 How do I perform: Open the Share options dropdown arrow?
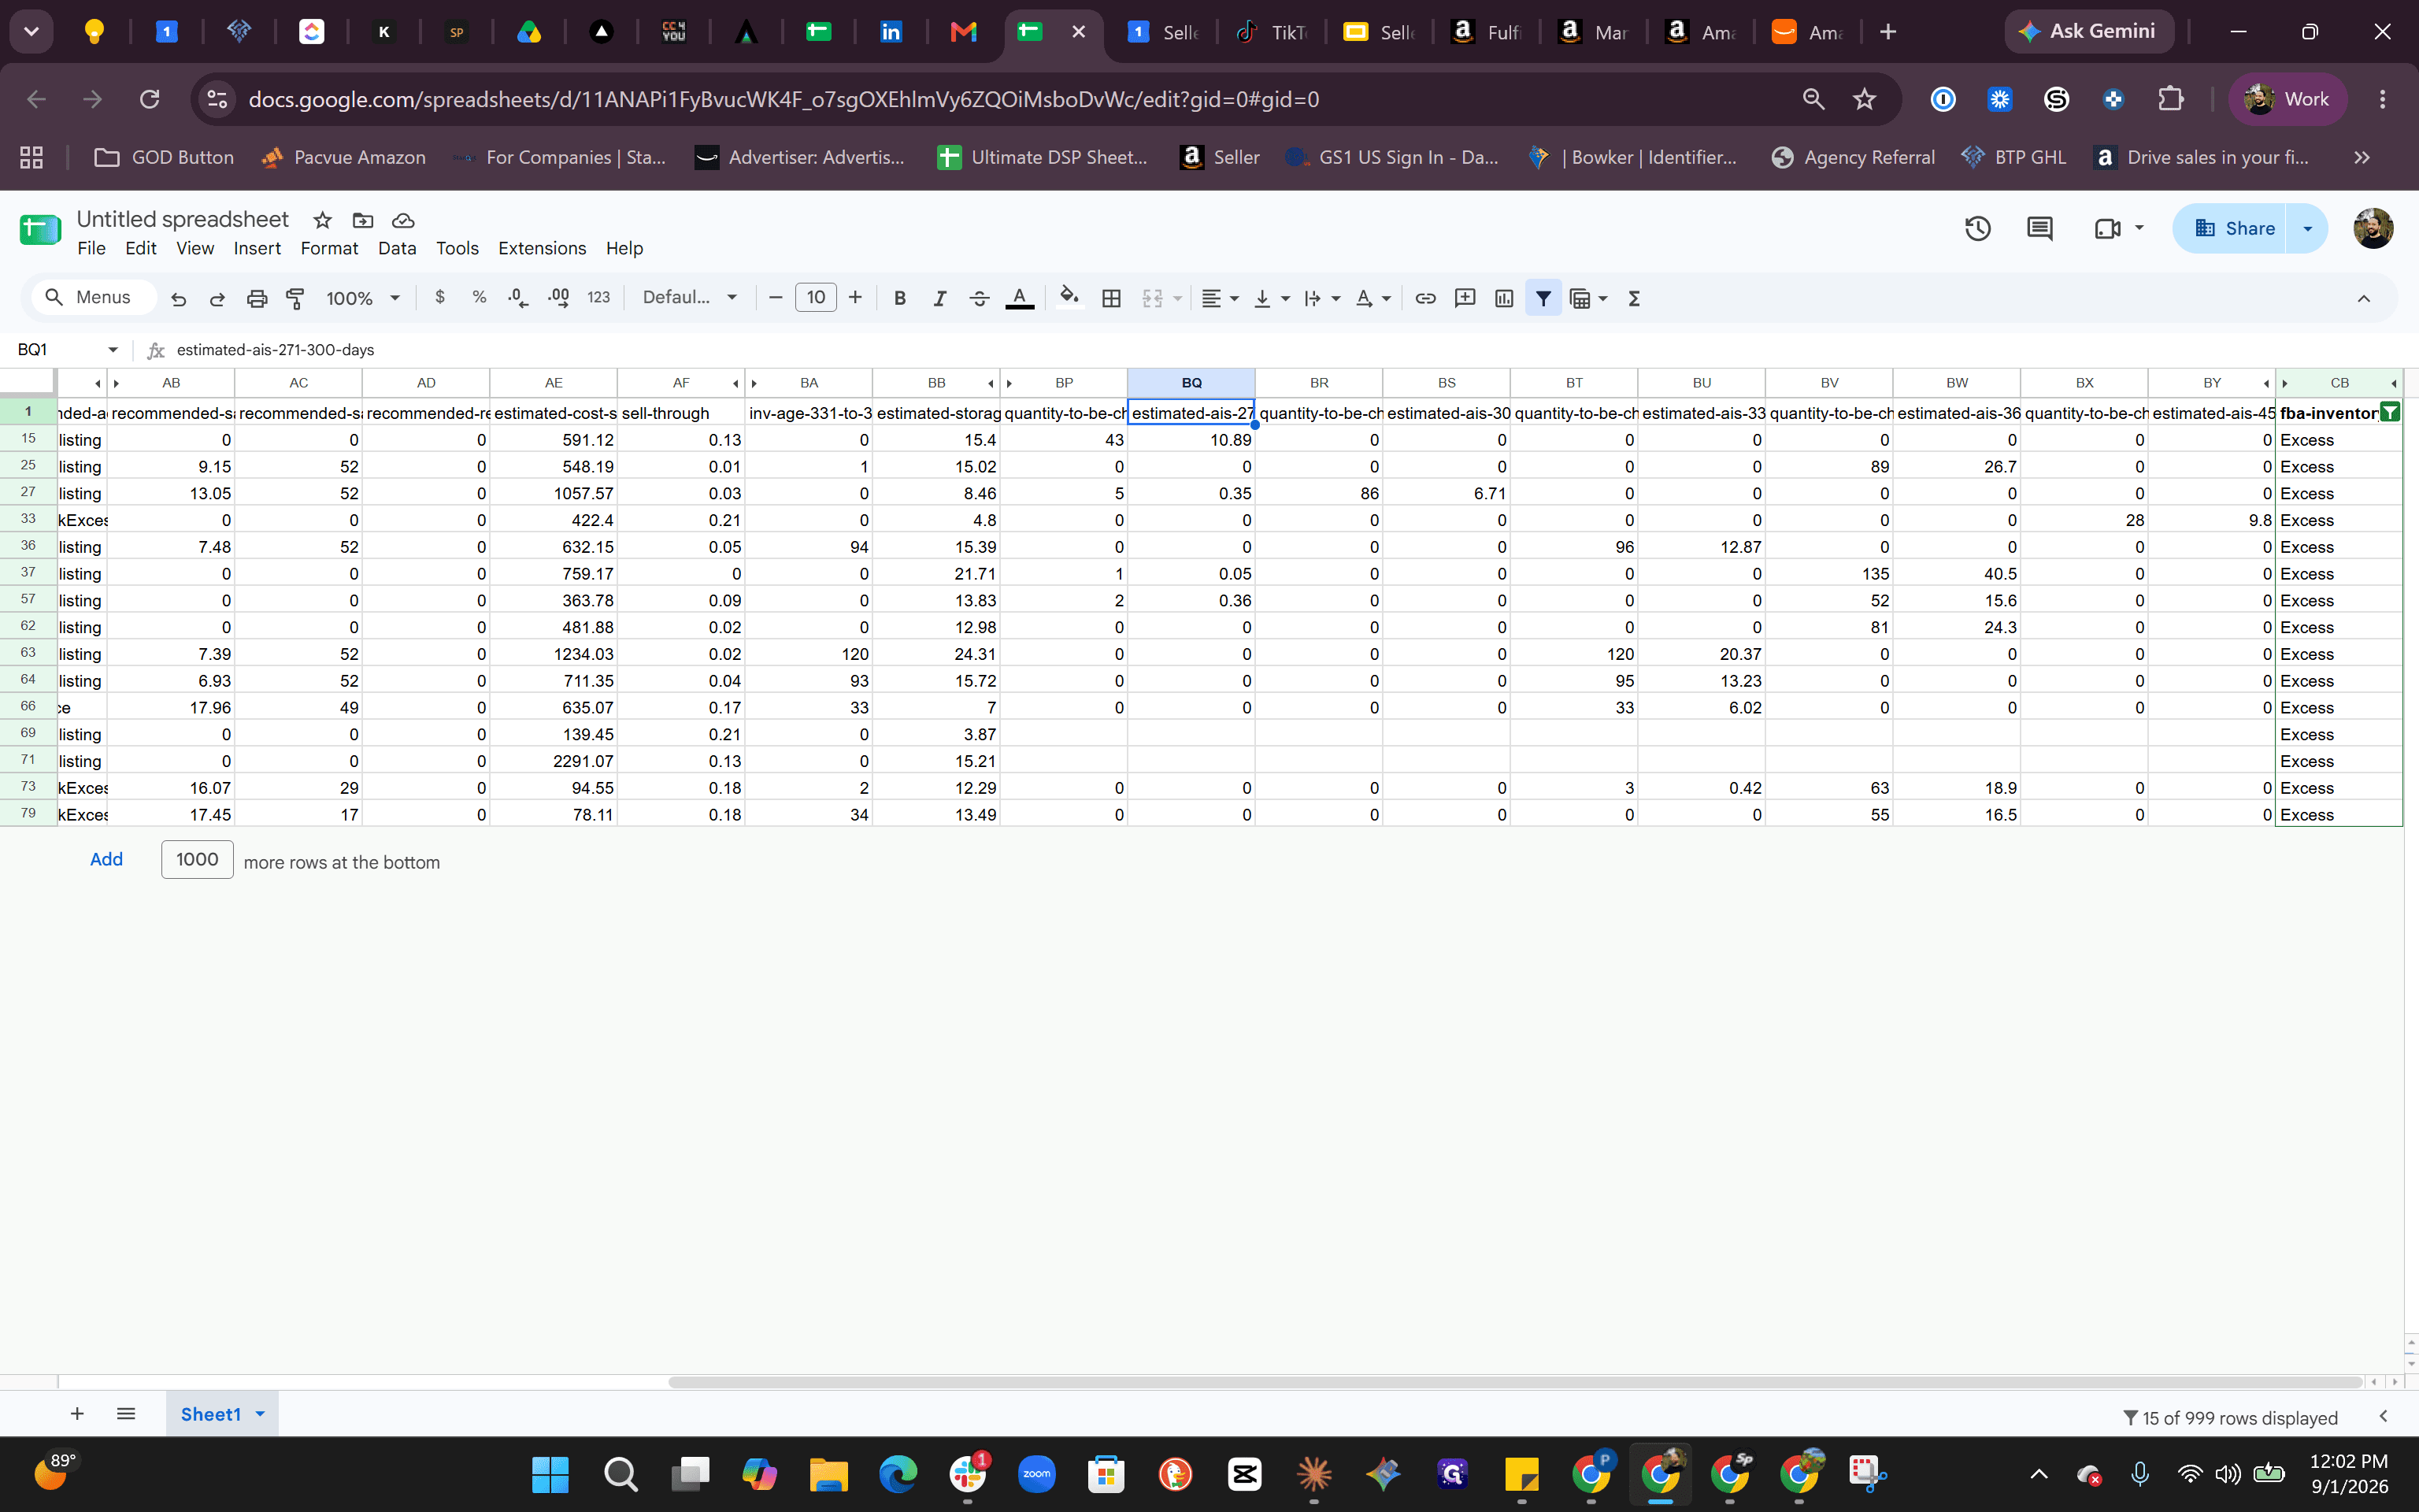[x=2308, y=229]
